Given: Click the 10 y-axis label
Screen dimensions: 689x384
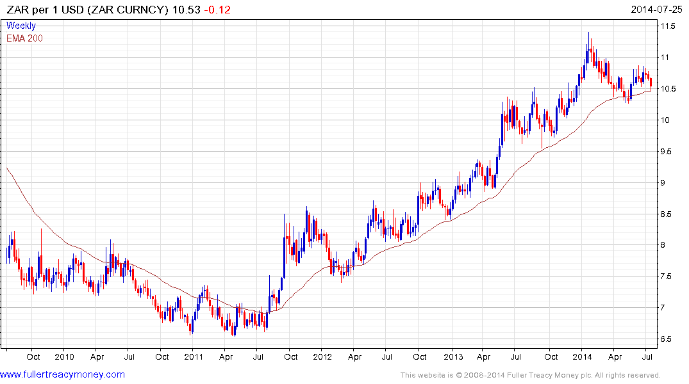Looking at the screenshot, I should (x=665, y=120).
